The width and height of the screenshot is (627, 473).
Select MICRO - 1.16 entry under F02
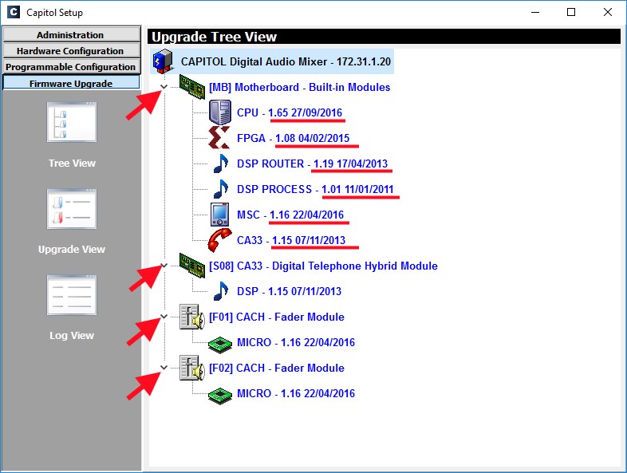pyautogui.click(x=296, y=393)
